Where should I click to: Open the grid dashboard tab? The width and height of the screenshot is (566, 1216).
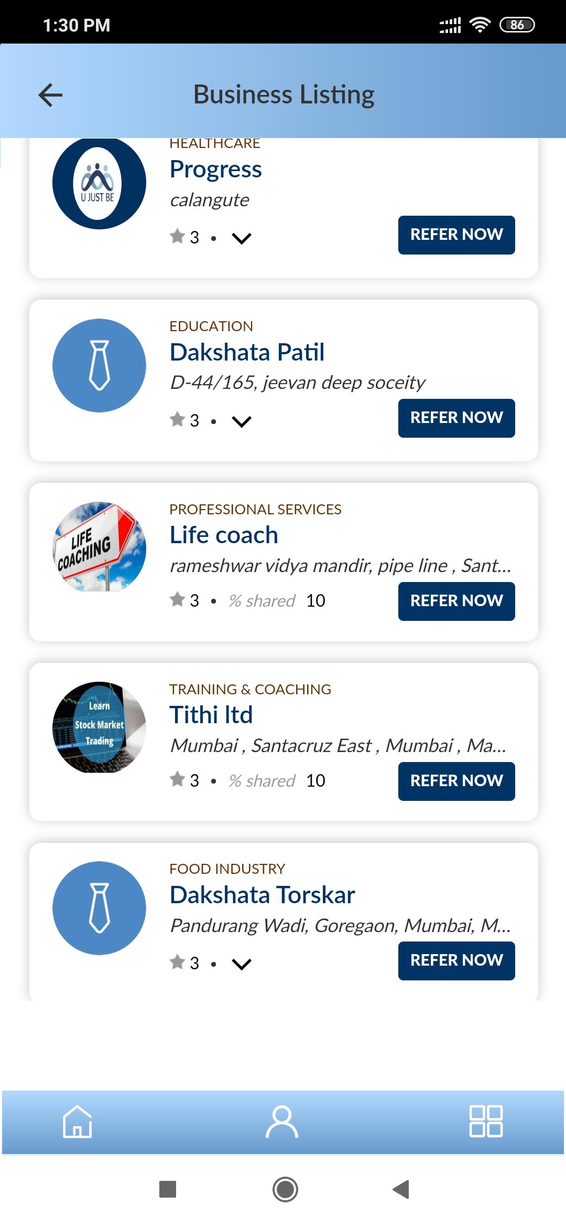click(486, 1122)
